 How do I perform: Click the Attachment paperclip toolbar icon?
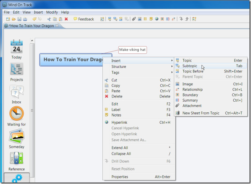pyautogui.click(x=134, y=19)
